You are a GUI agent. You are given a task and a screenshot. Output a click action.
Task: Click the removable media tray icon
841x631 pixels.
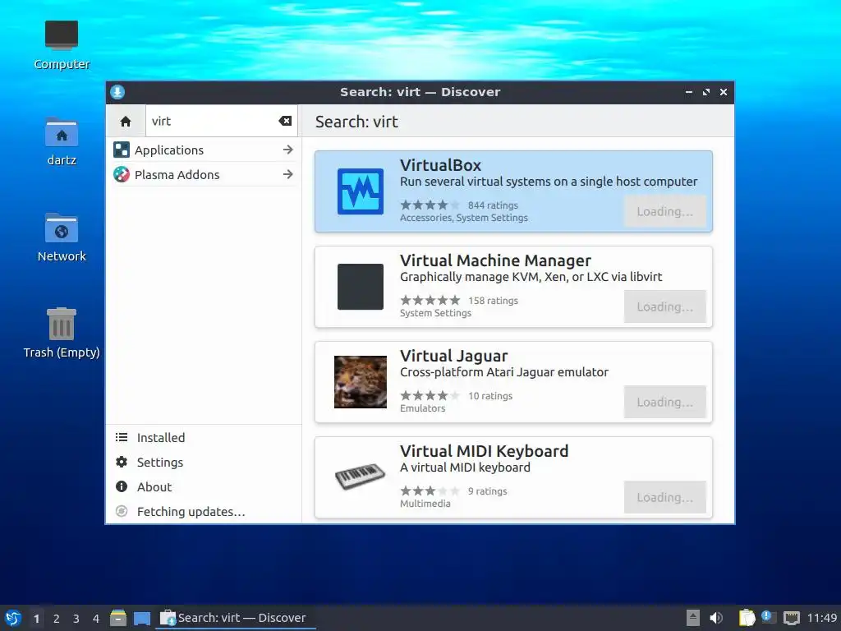click(693, 618)
